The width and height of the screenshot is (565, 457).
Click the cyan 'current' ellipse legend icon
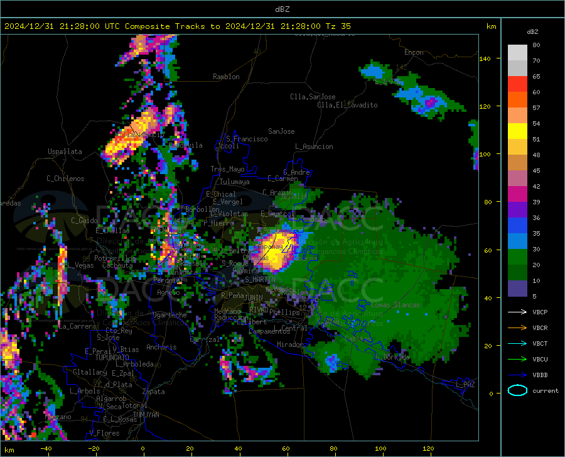coord(517,390)
